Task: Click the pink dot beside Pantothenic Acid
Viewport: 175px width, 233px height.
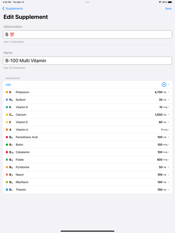Action: [x=7, y=137]
